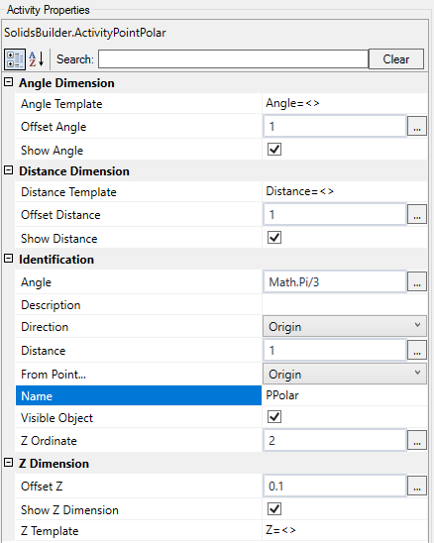Disable Show Z Dimension checkbox
The width and height of the screenshot is (434, 543).
274,509
